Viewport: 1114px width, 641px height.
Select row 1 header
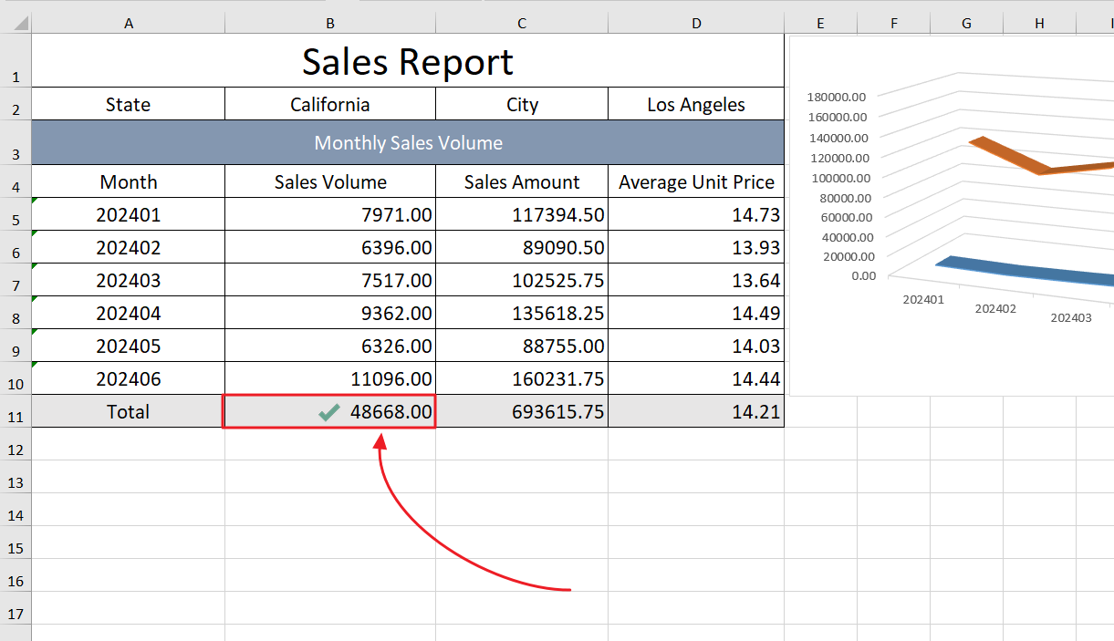(16, 60)
